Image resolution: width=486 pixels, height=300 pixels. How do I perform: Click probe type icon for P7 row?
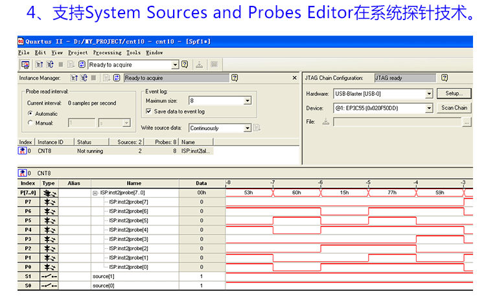[50, 202]
